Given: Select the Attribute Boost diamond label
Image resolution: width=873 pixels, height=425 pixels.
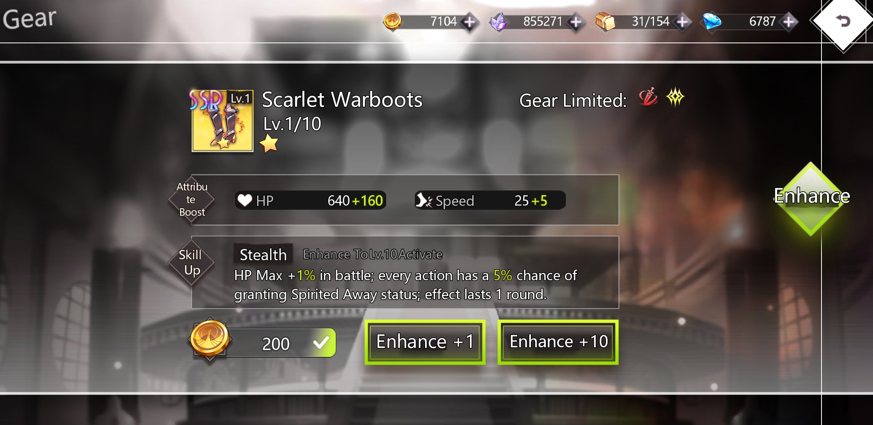Looking at the screenshot, I should 192,200.
